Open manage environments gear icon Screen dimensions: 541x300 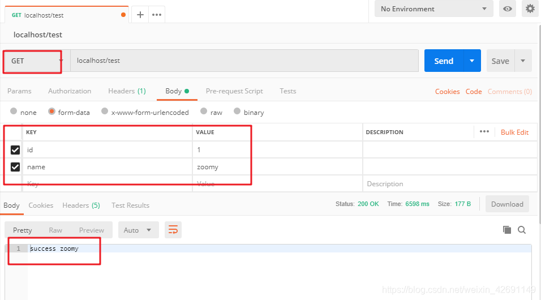click(530, 8)
